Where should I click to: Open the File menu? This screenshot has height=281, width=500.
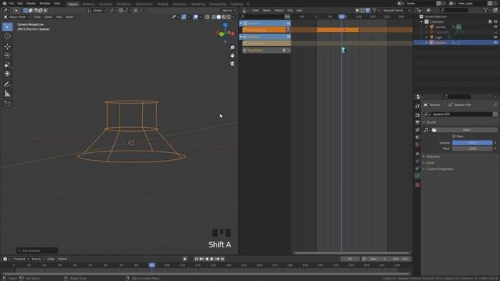[x=12, y=3]
